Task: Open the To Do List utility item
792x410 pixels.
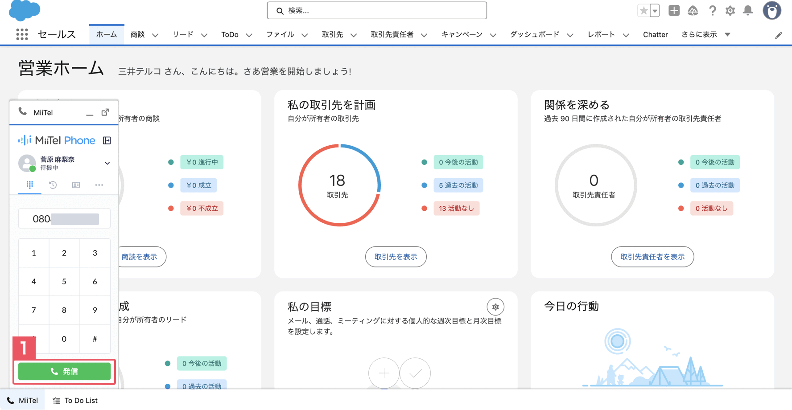Action: (x=75, y=400)
